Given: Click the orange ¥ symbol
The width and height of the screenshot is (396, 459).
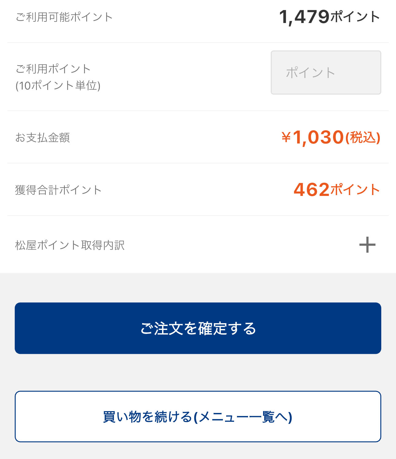Looking at the screenshot, I should [286, 137].
